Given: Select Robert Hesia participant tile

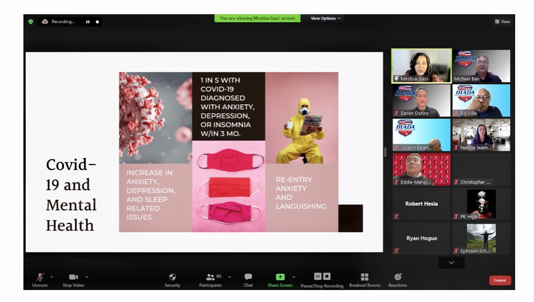Looking at the screenshot, I should [421, 204].
